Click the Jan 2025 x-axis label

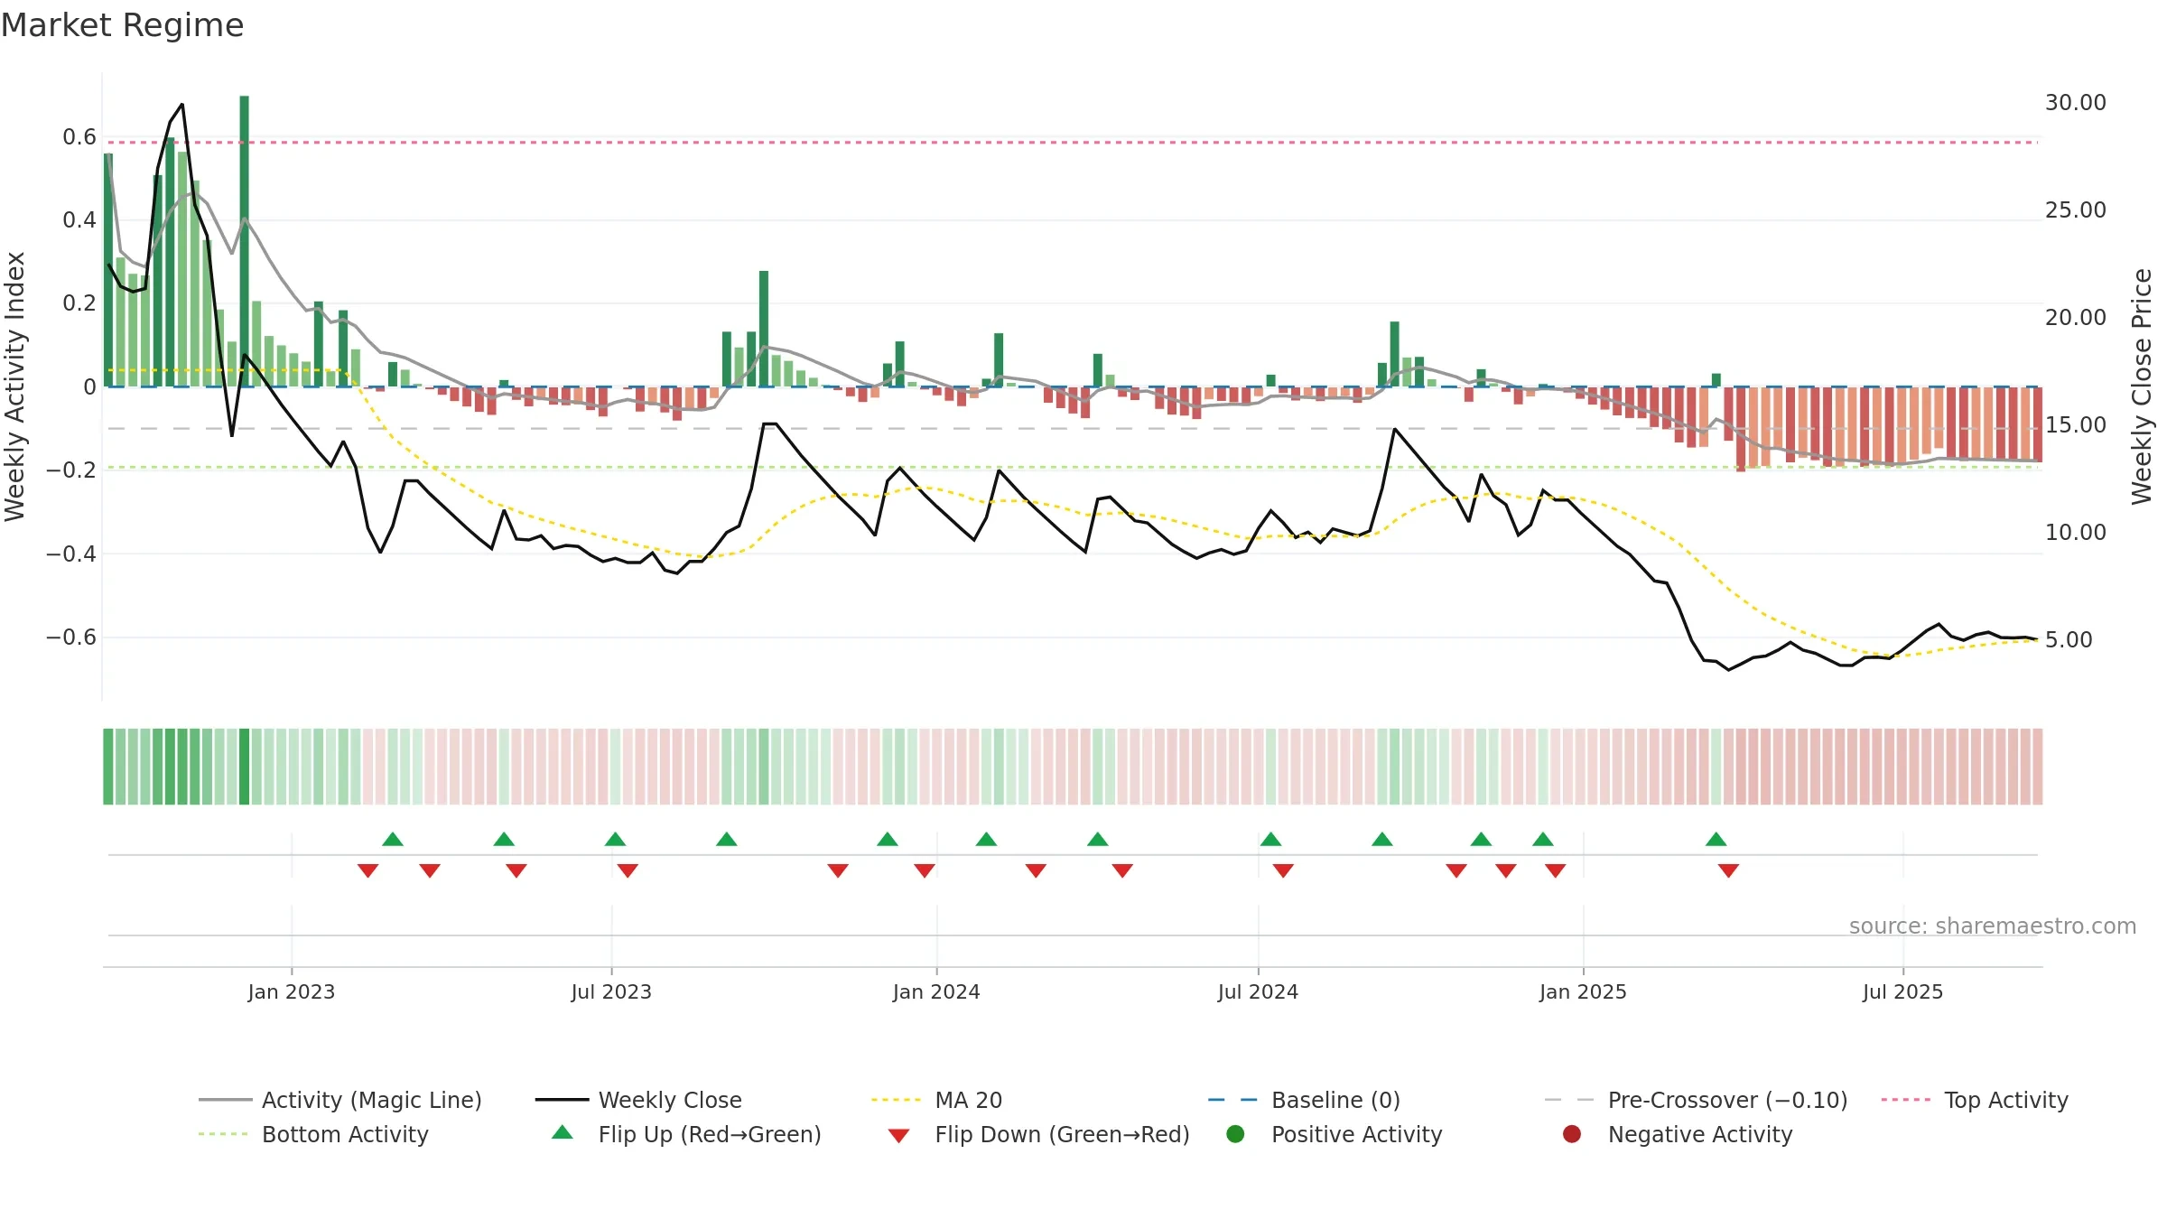click(1583, 992)
